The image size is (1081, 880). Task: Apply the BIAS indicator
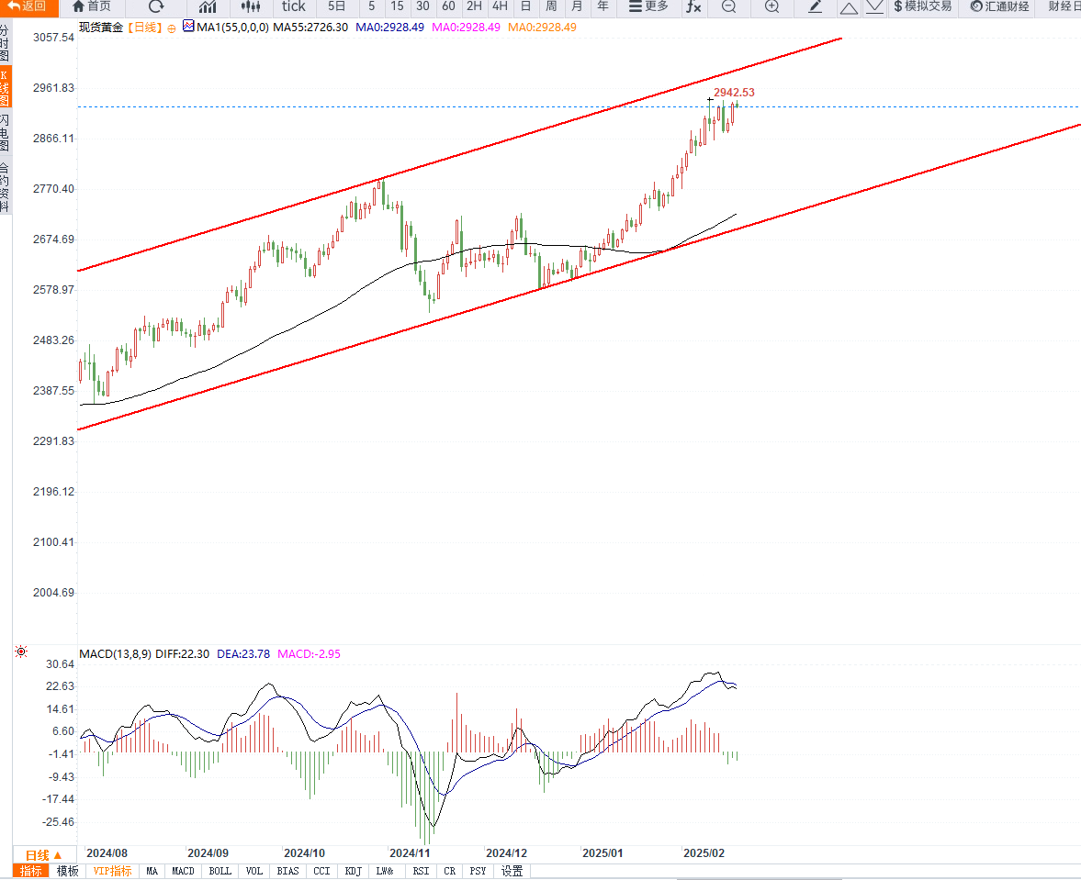(x=287, y=871)
